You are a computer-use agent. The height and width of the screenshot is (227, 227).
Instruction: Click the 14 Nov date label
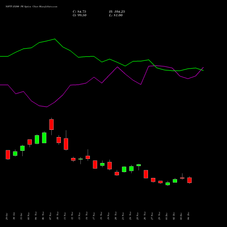click(87, 216)
